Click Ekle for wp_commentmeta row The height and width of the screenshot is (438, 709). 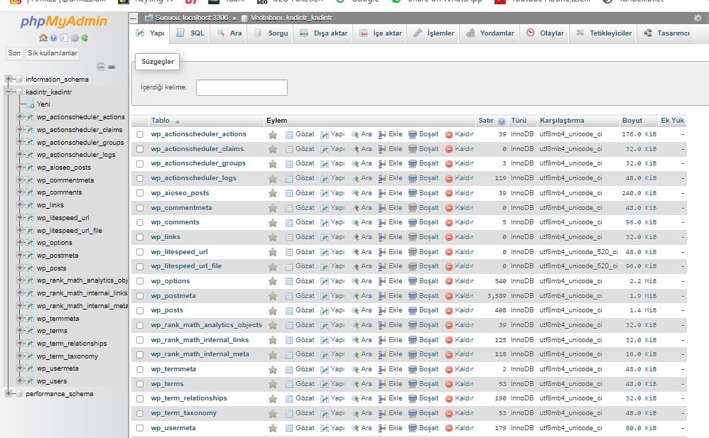tap(390, 208)
